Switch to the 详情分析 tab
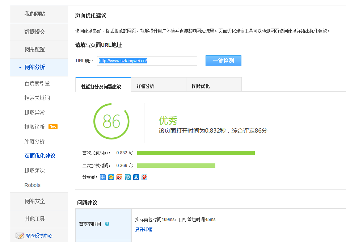This screenshot has width=346, height=242. pos(145,86)
